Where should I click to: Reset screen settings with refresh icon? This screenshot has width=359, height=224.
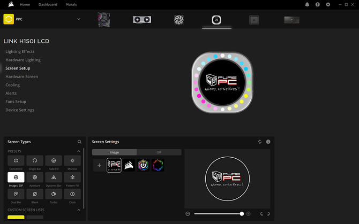[260, 142]
